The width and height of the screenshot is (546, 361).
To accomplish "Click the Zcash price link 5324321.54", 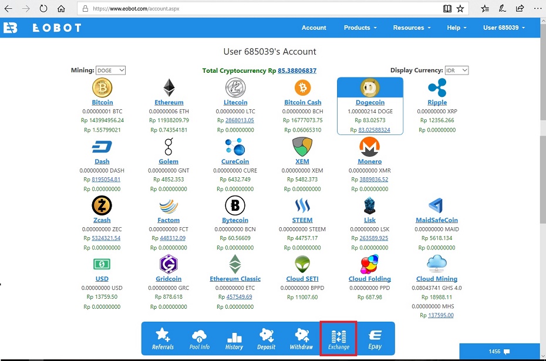I will (106, 238).
